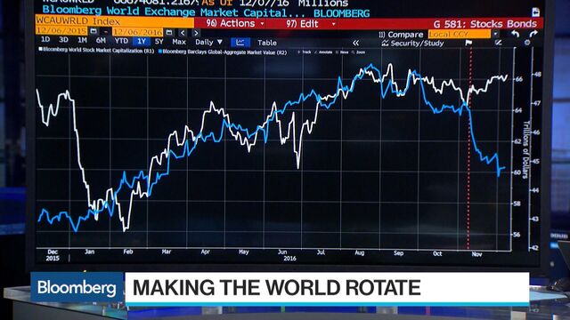The image size is (570, 320).
Task: Edit the start date 12/06/2015 field
Action: 61,31
